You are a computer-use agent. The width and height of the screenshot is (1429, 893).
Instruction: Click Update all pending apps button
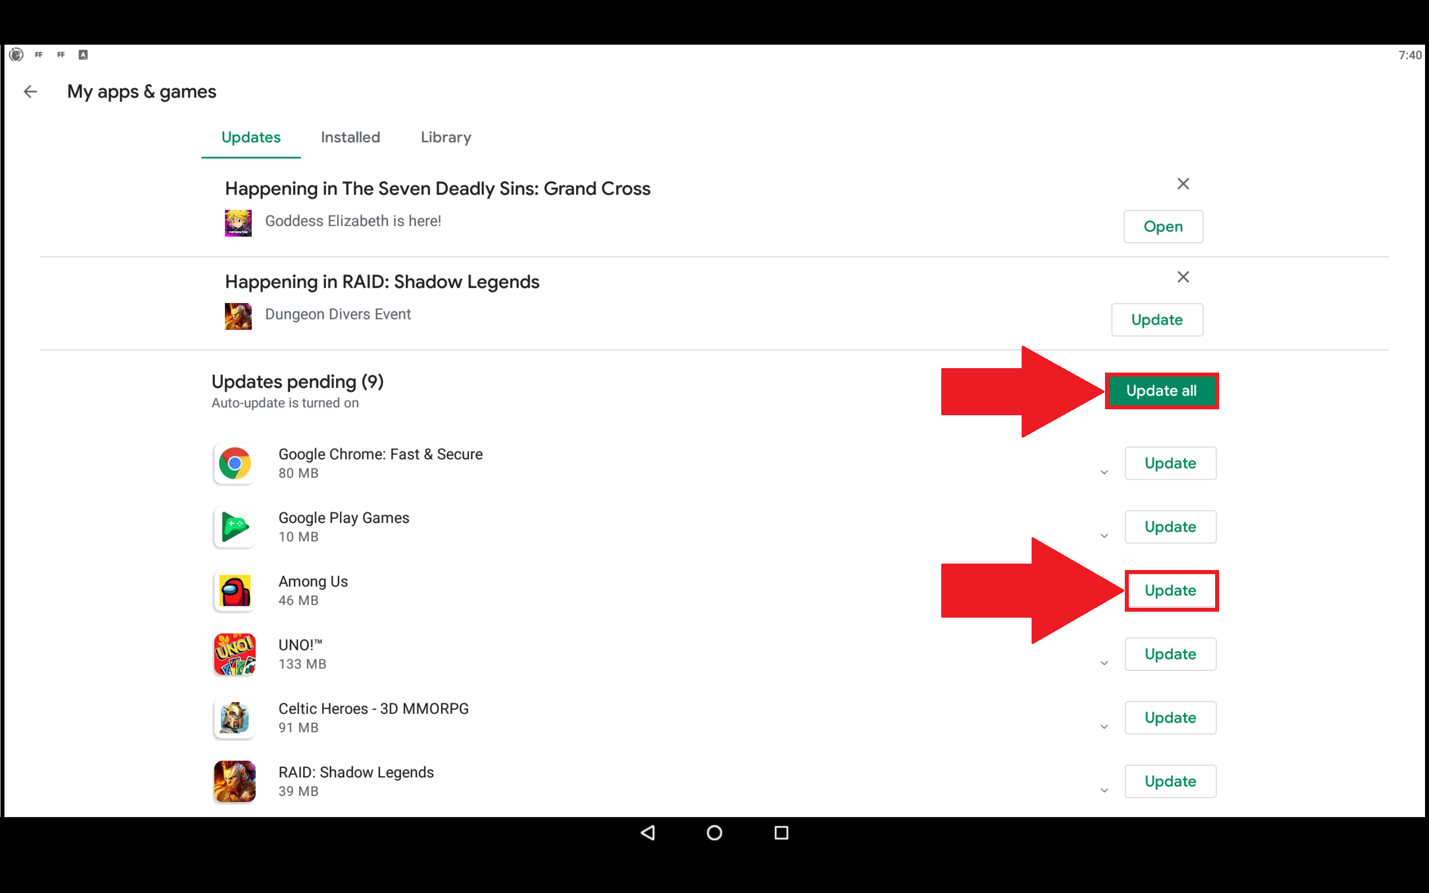point(1161,390)
